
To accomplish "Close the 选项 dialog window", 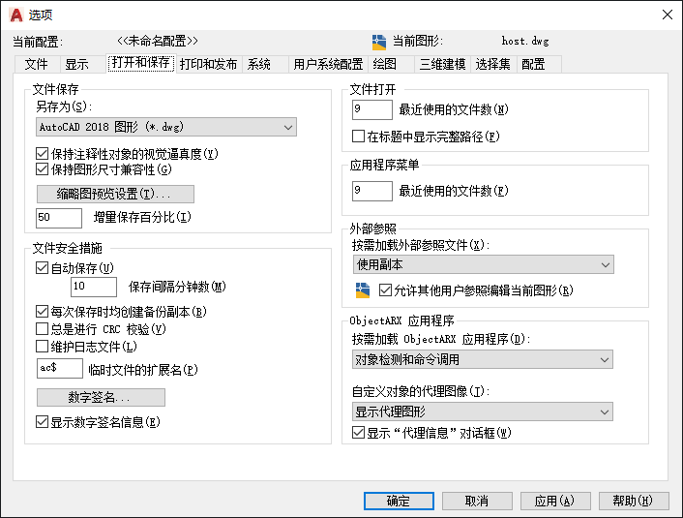I will click(x=667, y=15).
